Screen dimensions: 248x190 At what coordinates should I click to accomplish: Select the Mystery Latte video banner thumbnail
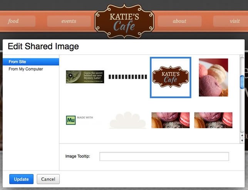point(85,77)
